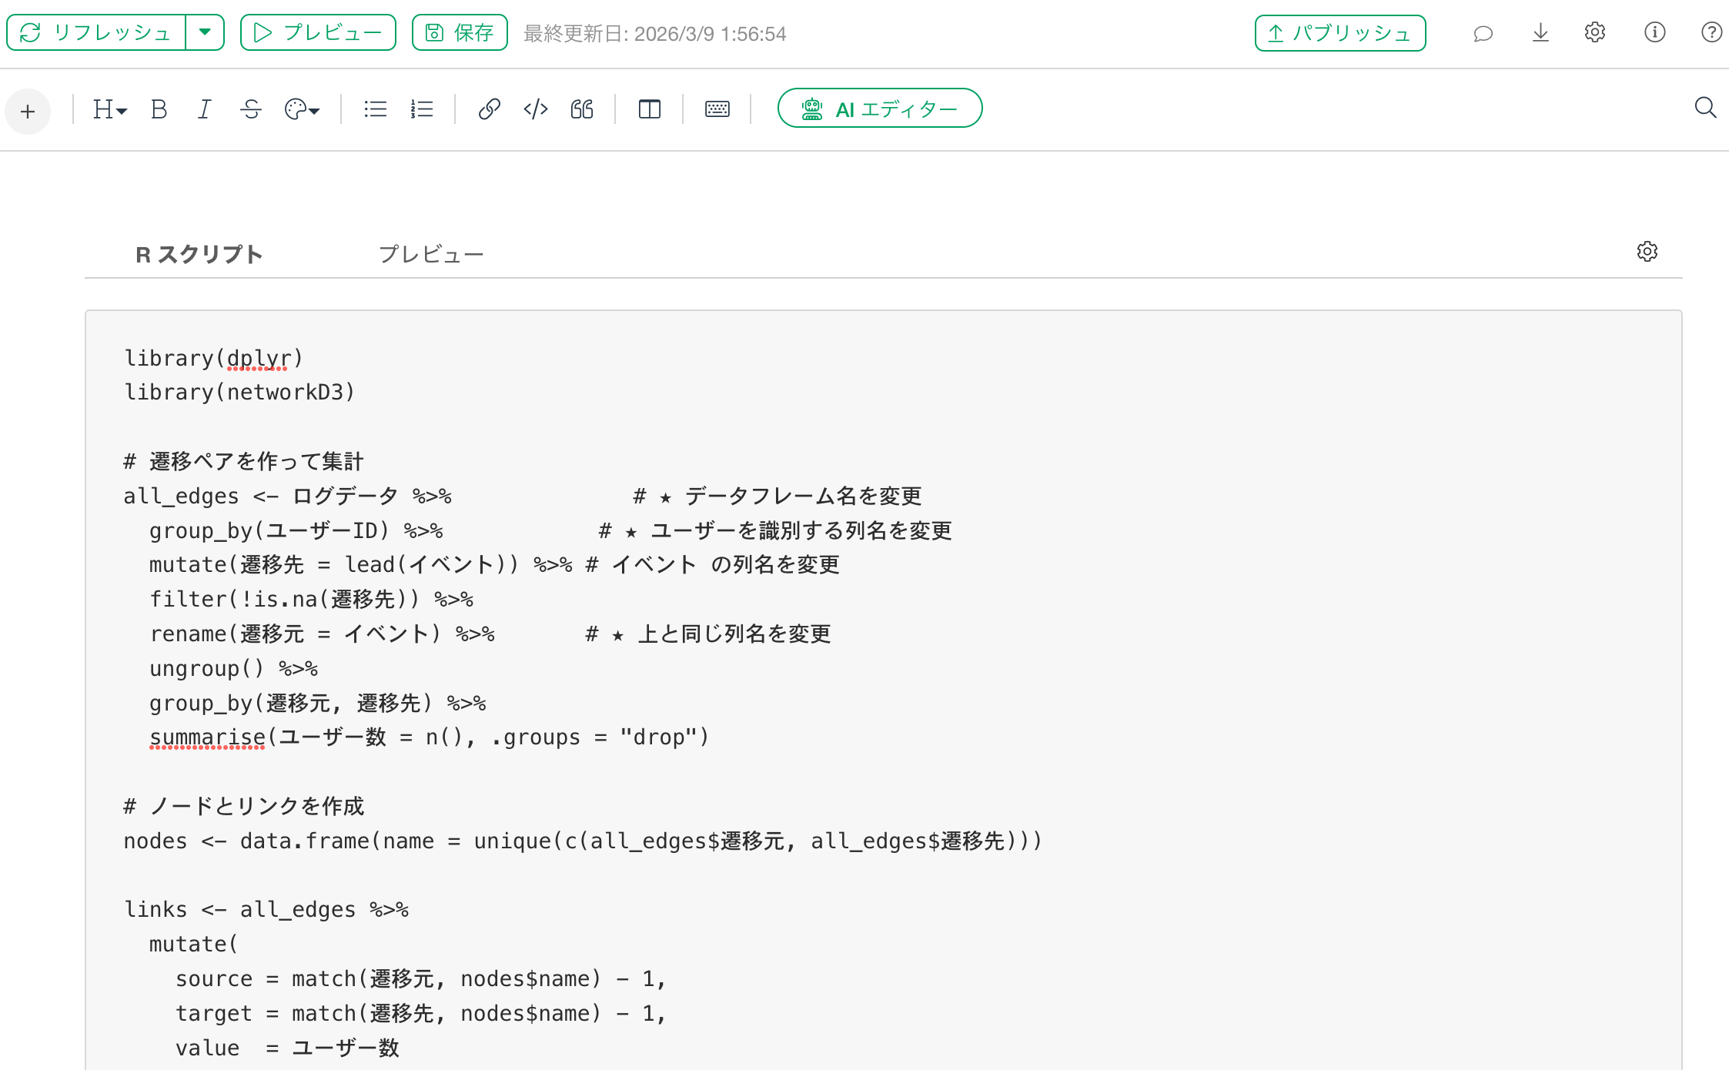The width and height of the screenshot is (1729, 1070).
Task: Insert a block quote
Action: [x=582, y=109]
